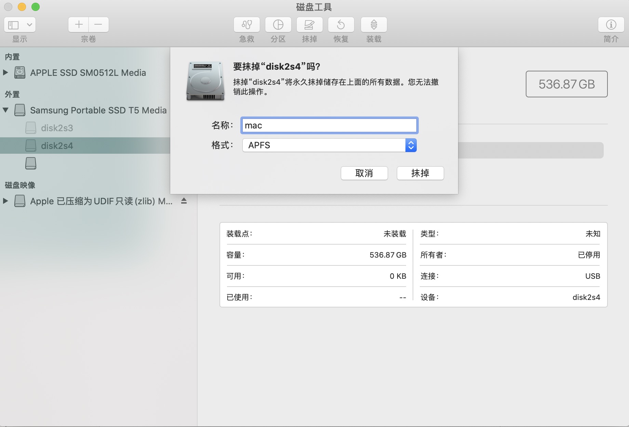Click the Samsung Portable SSD T5 drive icon
Screen dimensions: 629x427
(20, 110)
